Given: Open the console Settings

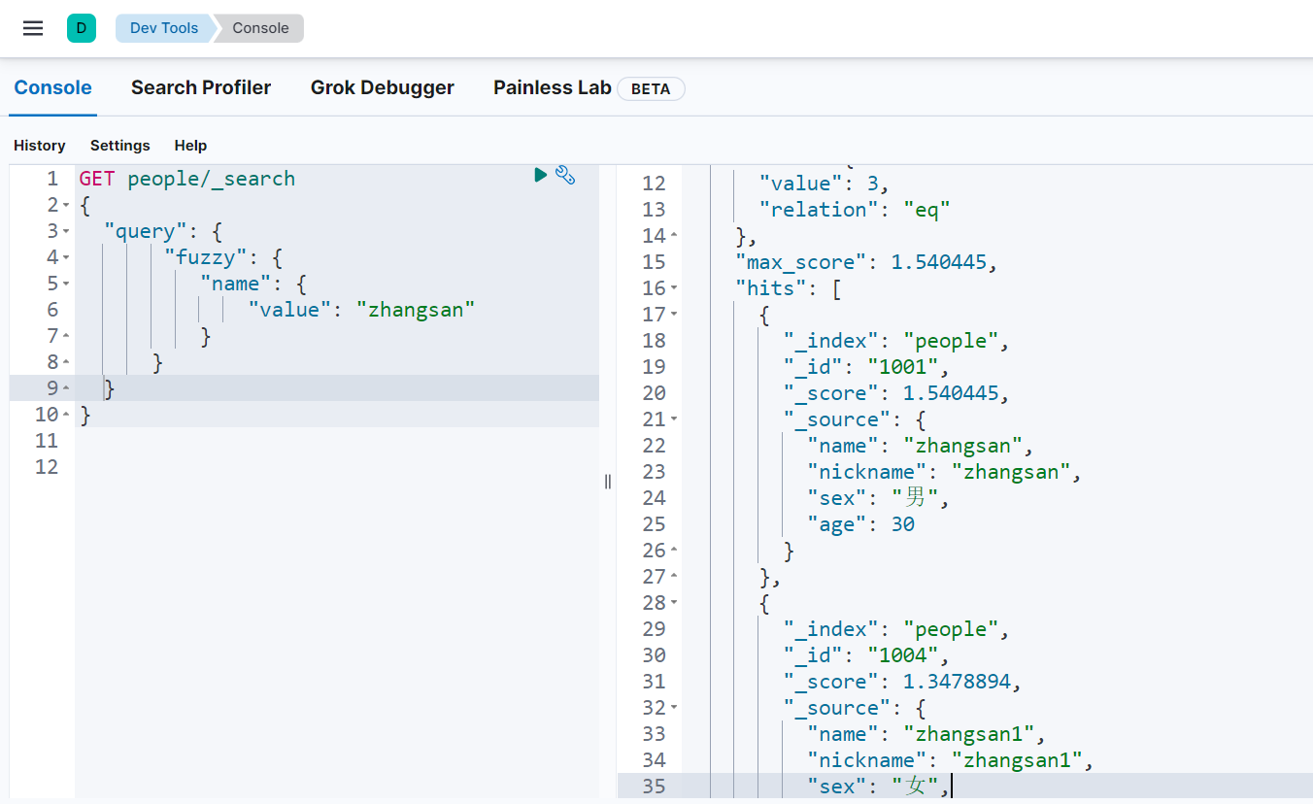Looking at the screenshot, I should [x=120, y=145].
